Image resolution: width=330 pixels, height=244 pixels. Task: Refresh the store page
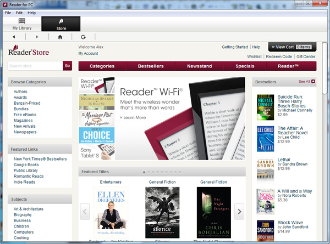[x=83, y=37]
